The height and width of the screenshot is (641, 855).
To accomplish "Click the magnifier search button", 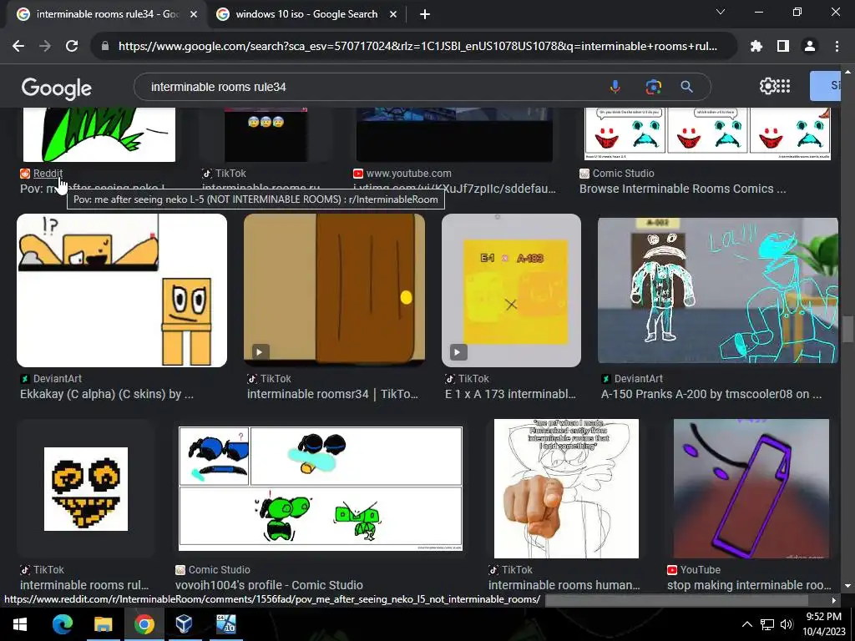I will (686, 87).
